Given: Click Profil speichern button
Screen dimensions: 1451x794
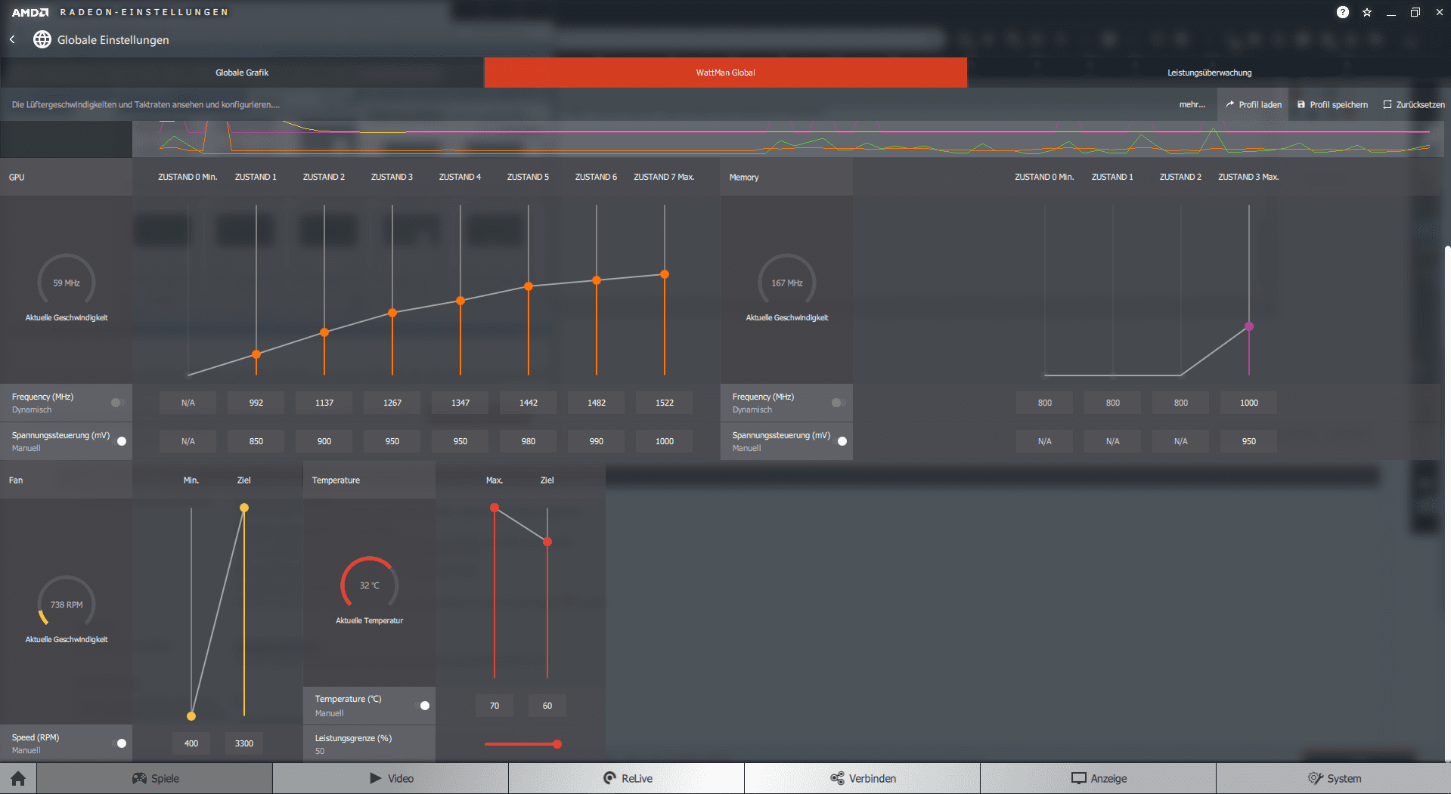Looking at the screenshot, I should [x=1332, y=104].
